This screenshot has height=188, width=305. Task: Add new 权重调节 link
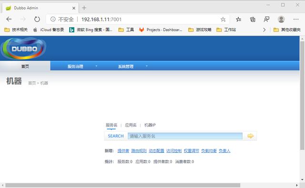coord(192,151)
